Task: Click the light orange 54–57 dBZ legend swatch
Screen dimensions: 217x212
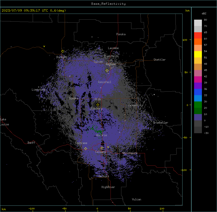Action: coord(198,48)
